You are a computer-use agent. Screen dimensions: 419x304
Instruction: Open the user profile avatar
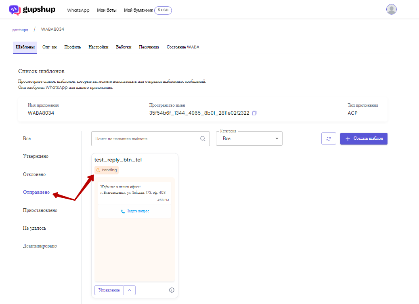(391, 9)
